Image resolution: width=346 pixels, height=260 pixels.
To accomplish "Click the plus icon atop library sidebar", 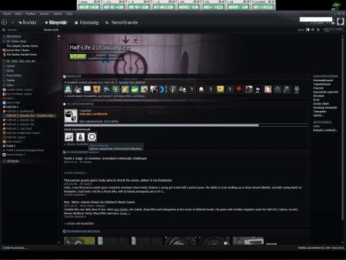I will [59, 36].
